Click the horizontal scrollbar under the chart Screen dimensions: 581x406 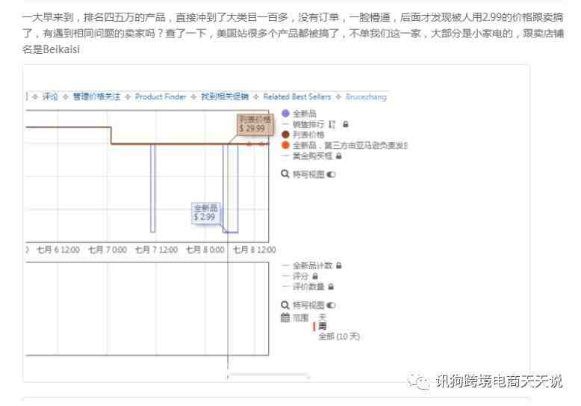[x=268, y=376]
